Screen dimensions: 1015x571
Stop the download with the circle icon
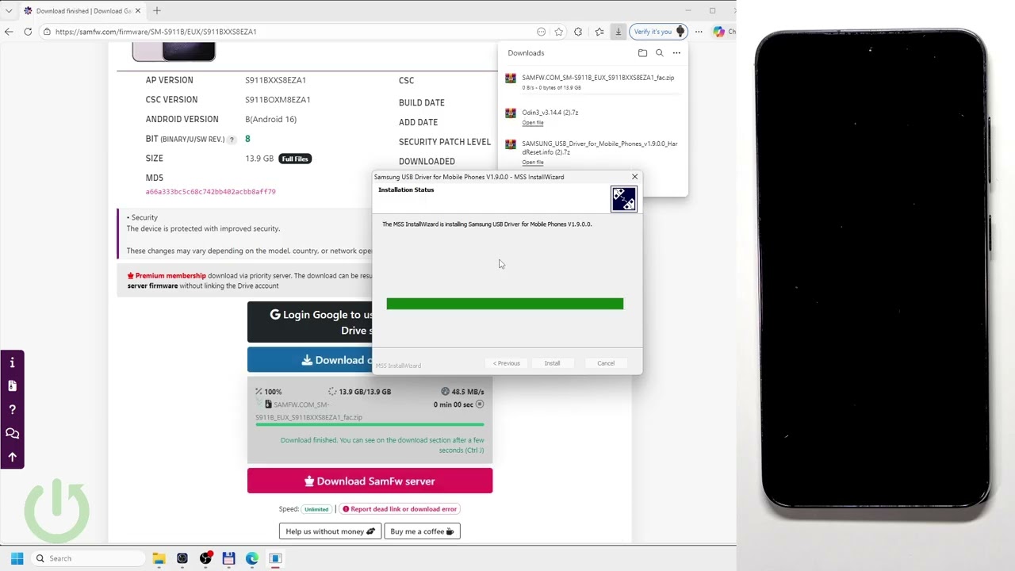pos(480,404)
